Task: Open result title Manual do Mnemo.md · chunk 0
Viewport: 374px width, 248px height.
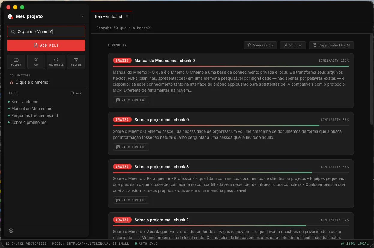Action: coord(165,61)
